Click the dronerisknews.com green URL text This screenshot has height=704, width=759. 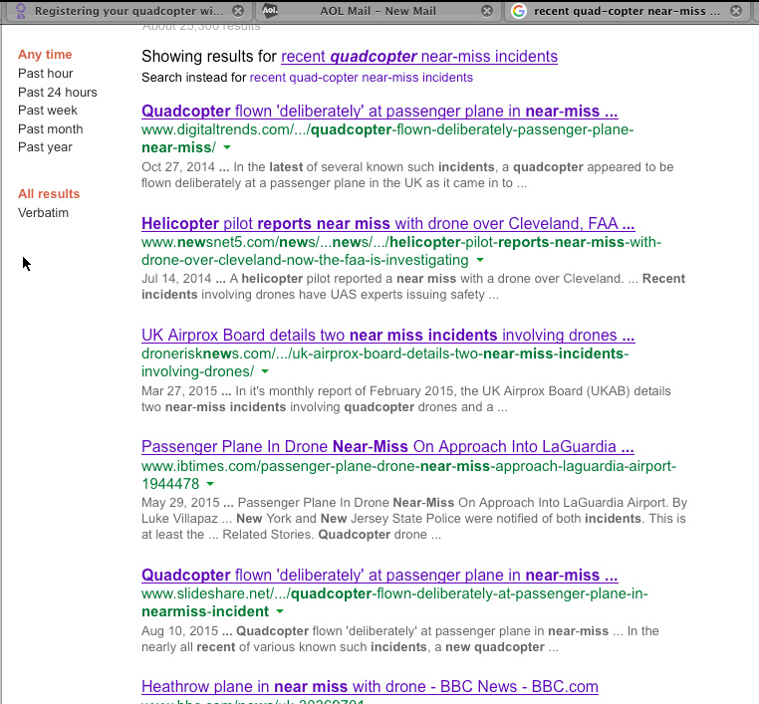point(385,362)
